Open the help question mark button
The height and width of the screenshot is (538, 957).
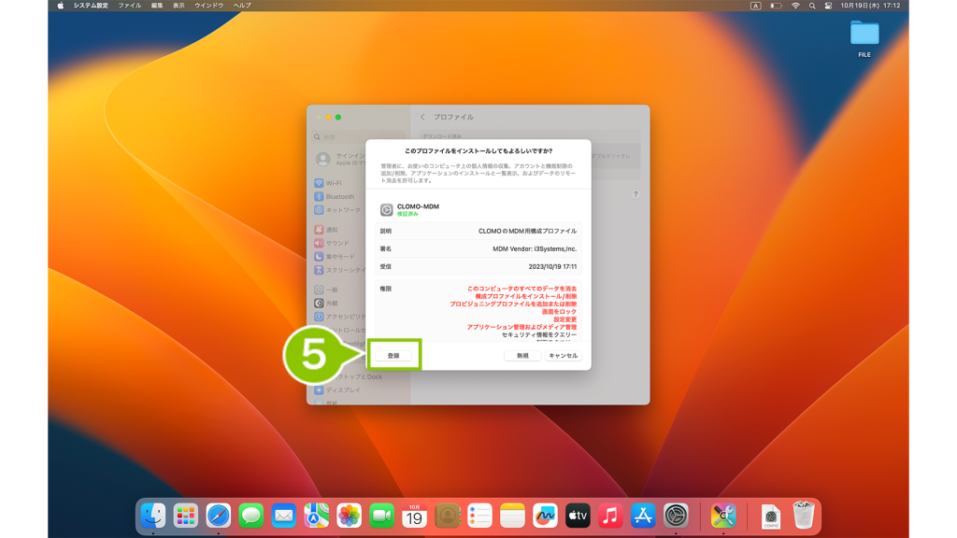coord(636,194)
